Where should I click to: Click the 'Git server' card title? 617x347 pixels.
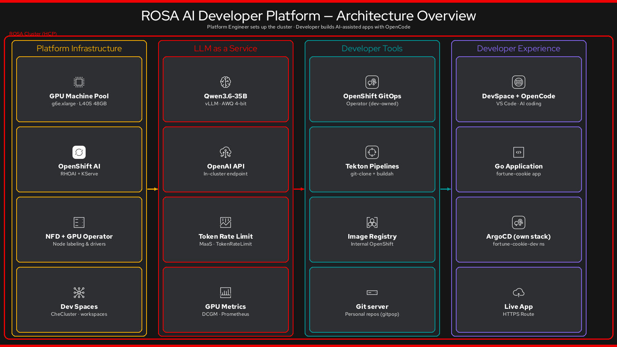pos(372,307)
